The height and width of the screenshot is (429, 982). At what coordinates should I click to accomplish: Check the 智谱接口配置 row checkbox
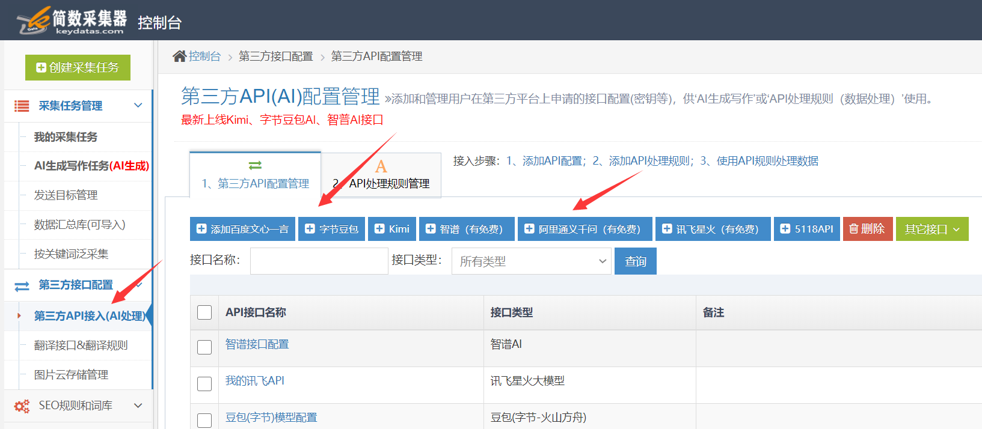pyautogui.click(x=204, y=347)
